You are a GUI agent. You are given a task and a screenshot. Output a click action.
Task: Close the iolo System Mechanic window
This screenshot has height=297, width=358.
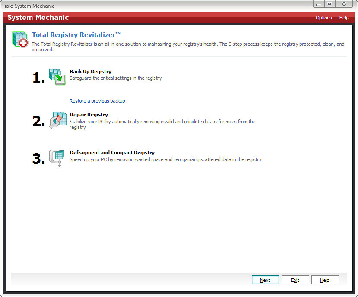(x=344, y=4)
